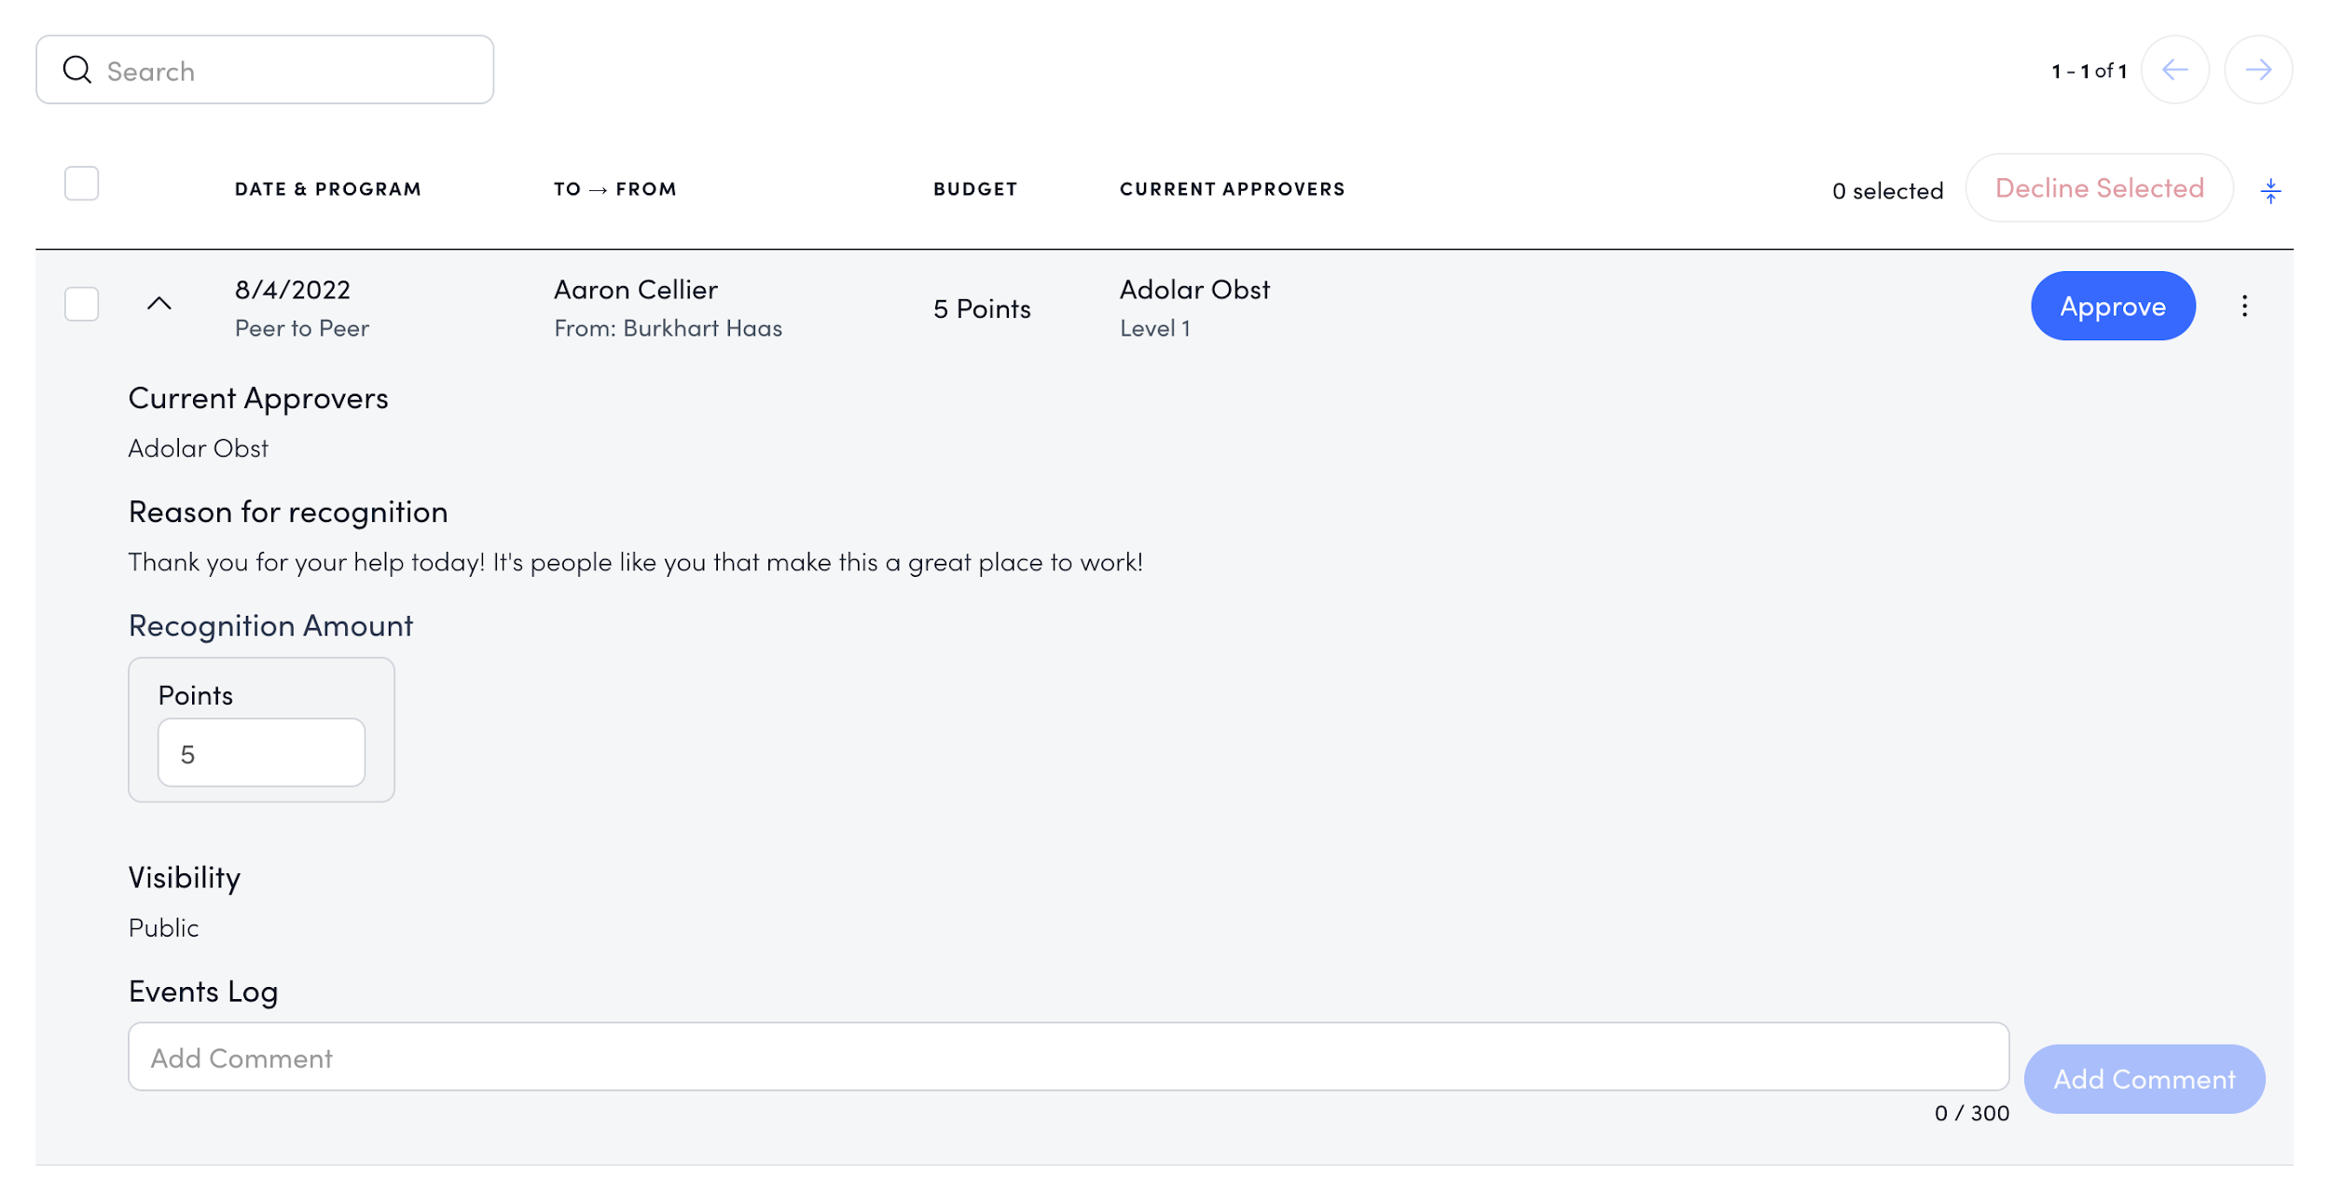Open the Budget column header

point(975,187)
